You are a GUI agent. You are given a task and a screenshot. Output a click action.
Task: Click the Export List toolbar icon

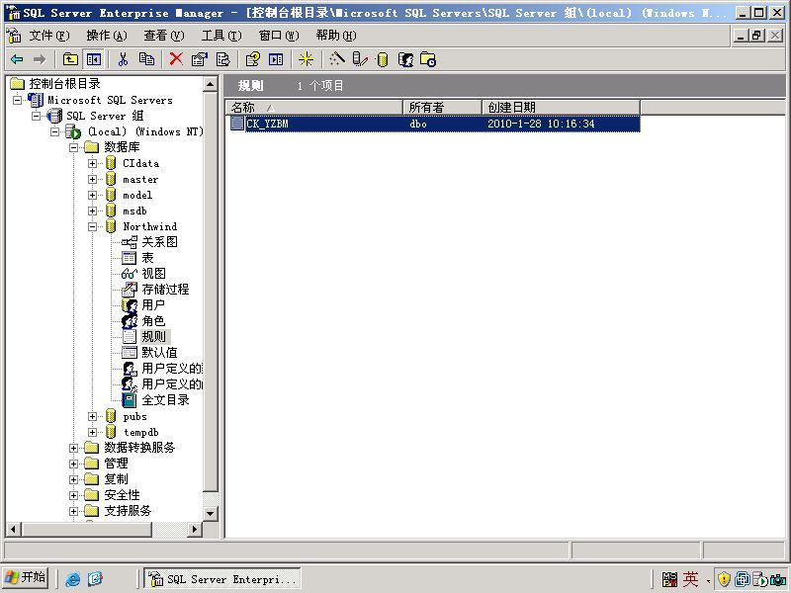[223, 59]
